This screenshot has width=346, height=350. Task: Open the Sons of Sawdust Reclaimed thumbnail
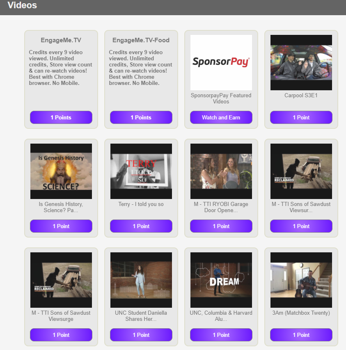(301, 171)
